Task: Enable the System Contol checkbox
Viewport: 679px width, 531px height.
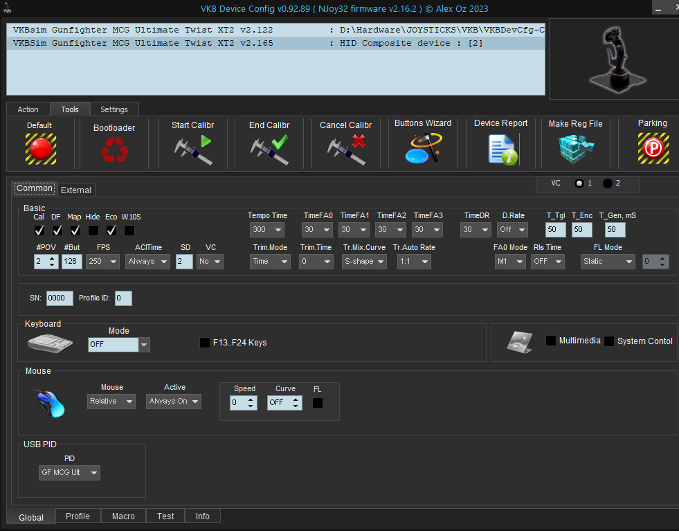Action: pyautogui.click(x=609, y=341)
